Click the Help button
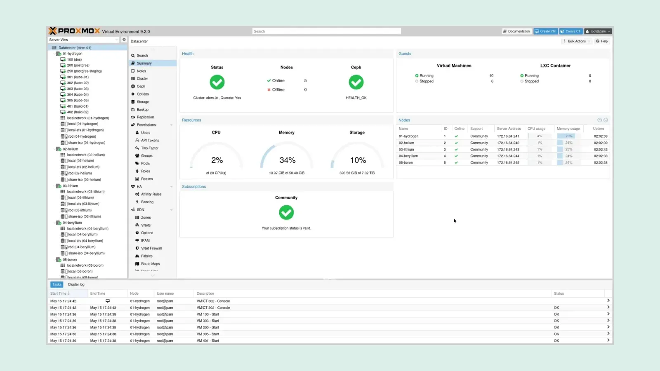 pos(602,41)
